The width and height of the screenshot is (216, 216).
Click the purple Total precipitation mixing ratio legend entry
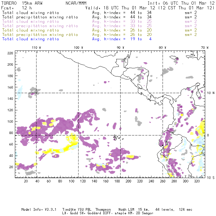[40, 26]
